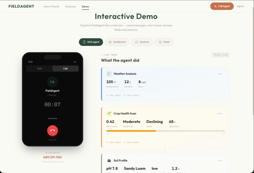This screenshot has height=173, width=254.
Task: Expand raw output under Weather Analysis
Action: pyautogui.click(x=132, y=95)
